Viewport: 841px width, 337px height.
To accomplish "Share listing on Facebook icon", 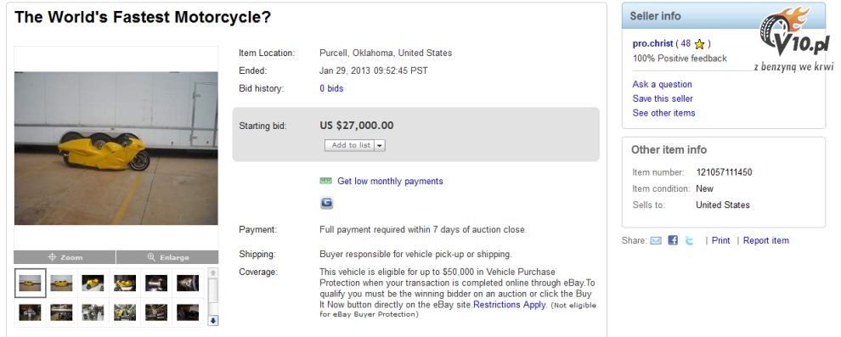I will [x=673, y=240].
